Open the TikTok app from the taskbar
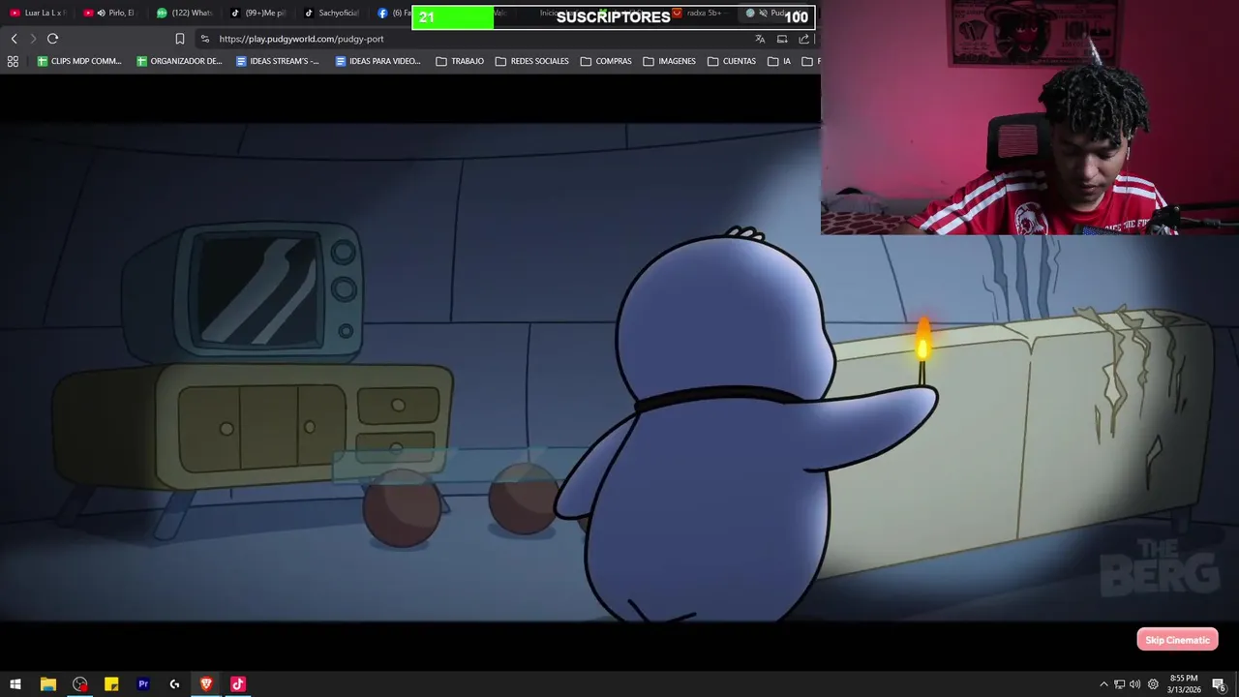1239x697 pixels. coord(238,684)
